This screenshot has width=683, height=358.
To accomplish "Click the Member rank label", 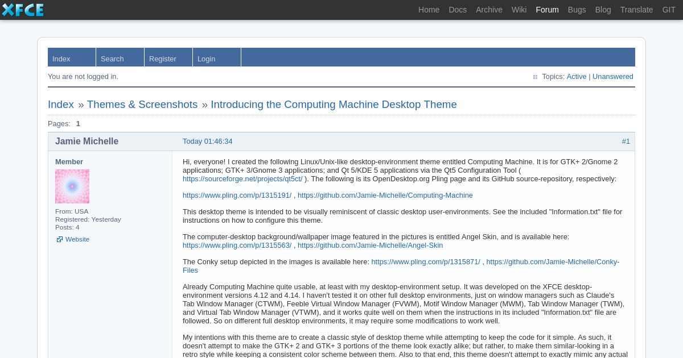I will (x=69, y=162).
